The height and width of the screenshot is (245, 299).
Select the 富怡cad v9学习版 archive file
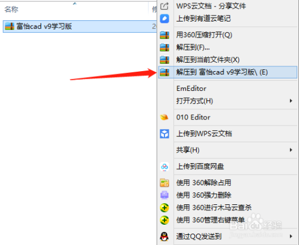(80, 26)
